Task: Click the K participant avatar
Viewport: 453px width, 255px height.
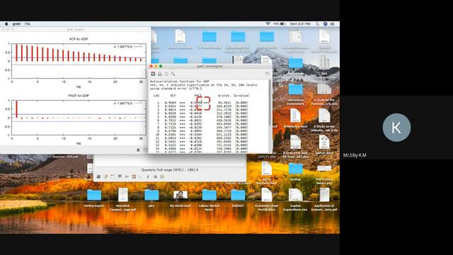Action: (x=396, y=127)
